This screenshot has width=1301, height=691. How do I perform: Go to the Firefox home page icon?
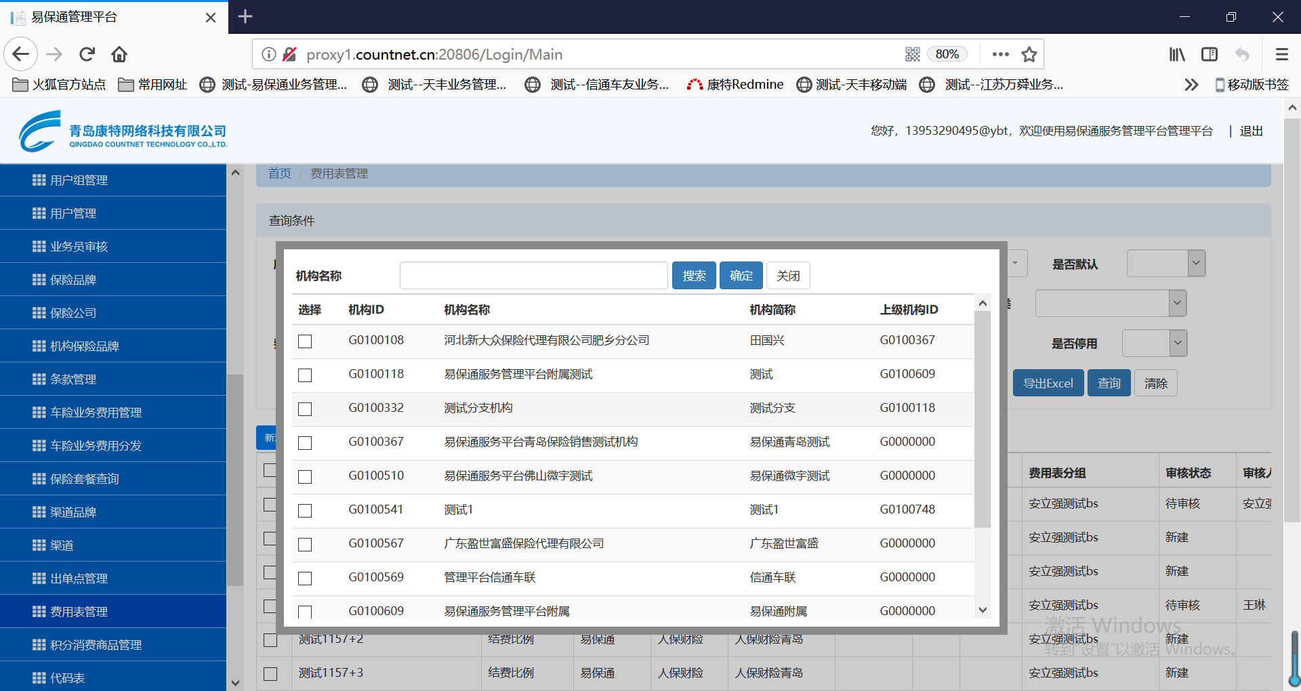coord(119,54)
